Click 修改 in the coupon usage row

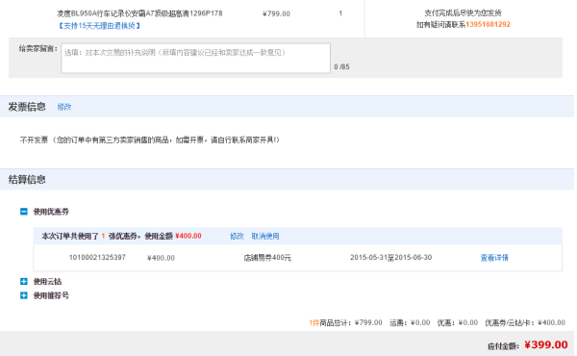pos(237,236)
